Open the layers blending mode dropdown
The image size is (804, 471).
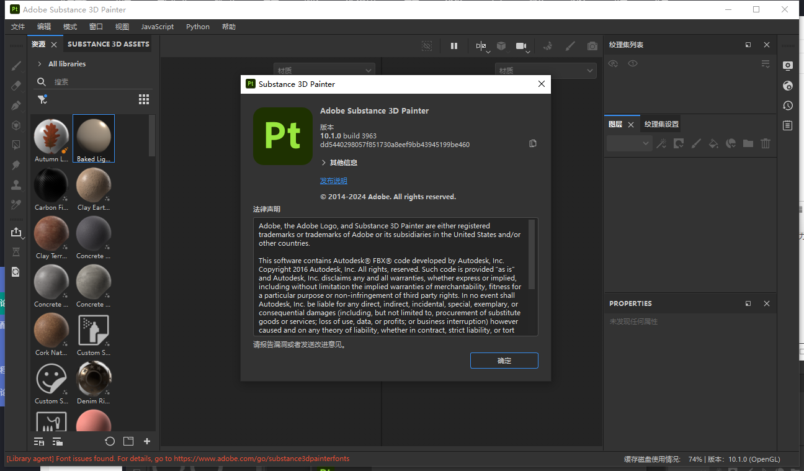[x=629, y=143]
